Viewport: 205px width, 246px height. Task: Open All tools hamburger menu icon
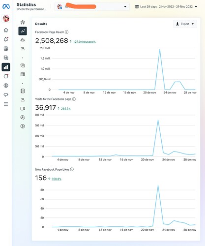coord(6,104)
